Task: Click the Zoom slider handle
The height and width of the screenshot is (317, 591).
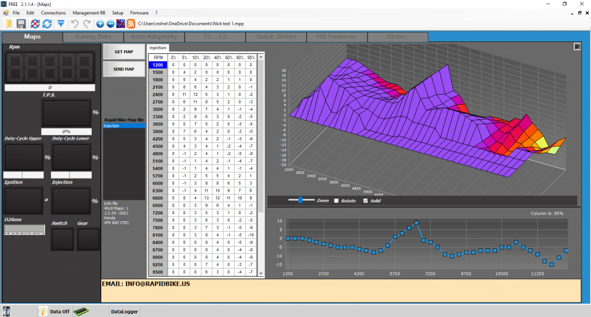Action: pyautogui.click(x=301, y=200)
